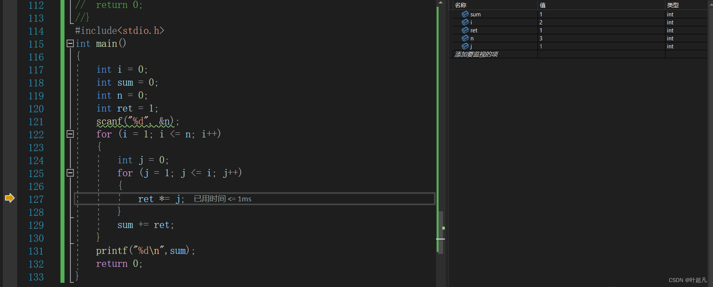Click the value 2 of variable i
This screenshot has width=713, height=287.
pos(541,22)
